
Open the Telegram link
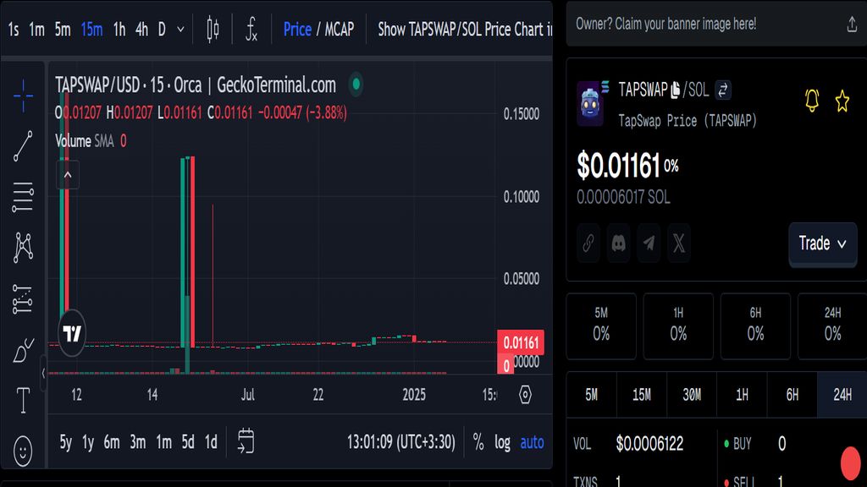[x=649, y=243]
